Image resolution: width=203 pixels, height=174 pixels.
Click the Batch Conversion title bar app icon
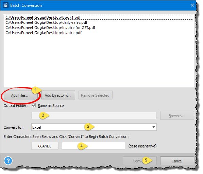(x=6, y=5)
